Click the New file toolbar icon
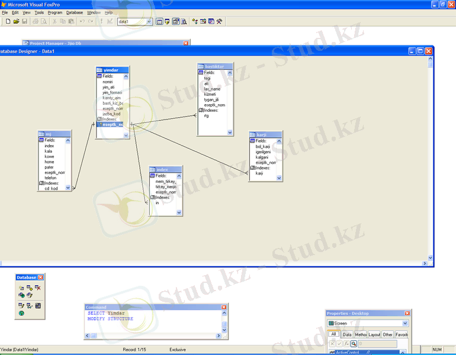The width and height of the screenshot is (456, 355). pos(8,21)
